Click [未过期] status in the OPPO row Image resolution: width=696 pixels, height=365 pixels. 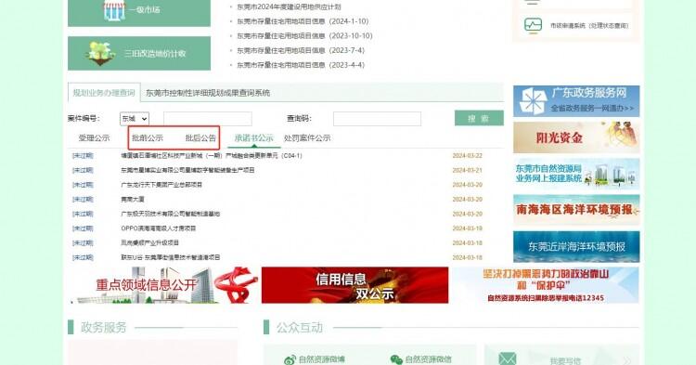tap(83, 228)
